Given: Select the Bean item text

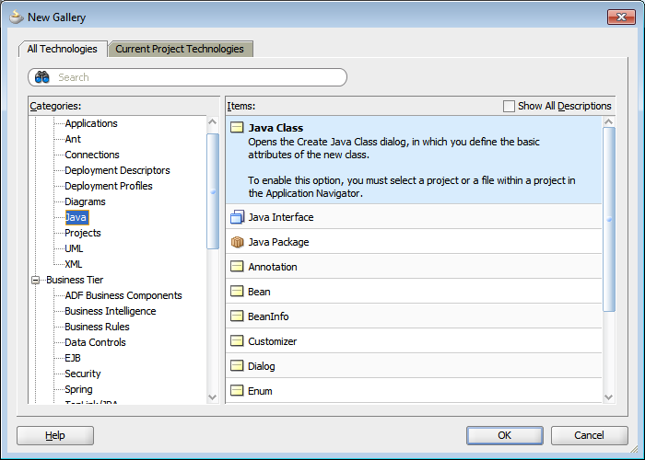Looking at the screenshot, I should point(259,292).
